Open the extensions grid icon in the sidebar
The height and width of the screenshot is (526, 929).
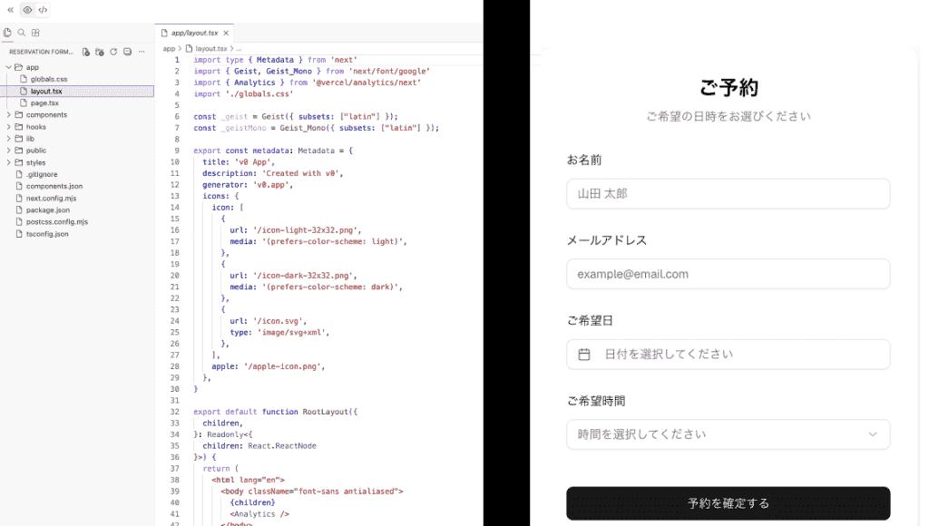35,33
